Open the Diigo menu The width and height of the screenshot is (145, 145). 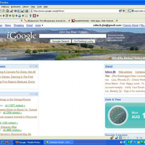click(x=33, y=7)
